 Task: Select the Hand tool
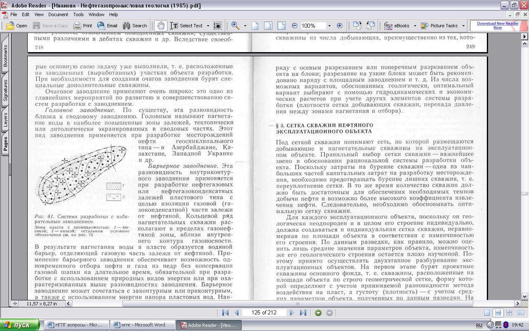(x=160, y=26)
